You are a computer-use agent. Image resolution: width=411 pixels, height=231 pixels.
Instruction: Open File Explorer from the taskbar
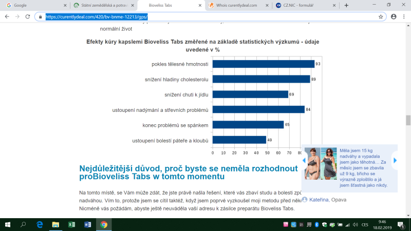[x=55, y=224]
